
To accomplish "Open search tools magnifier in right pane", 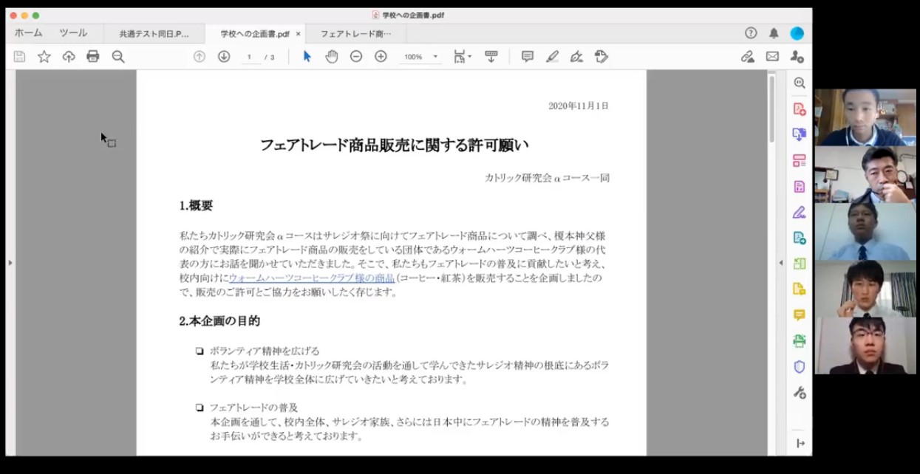I will (x=799, y=83).
